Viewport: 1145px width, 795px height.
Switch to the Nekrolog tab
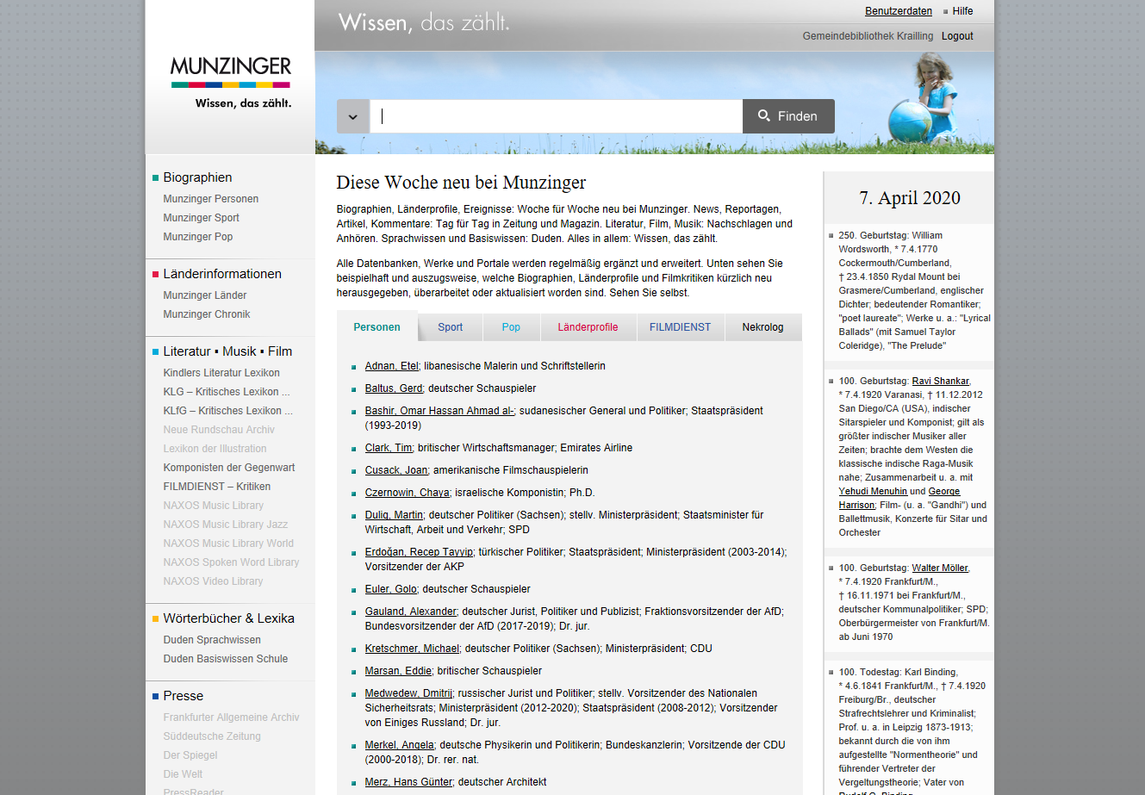pyautogui.click(x=763, y=327)
